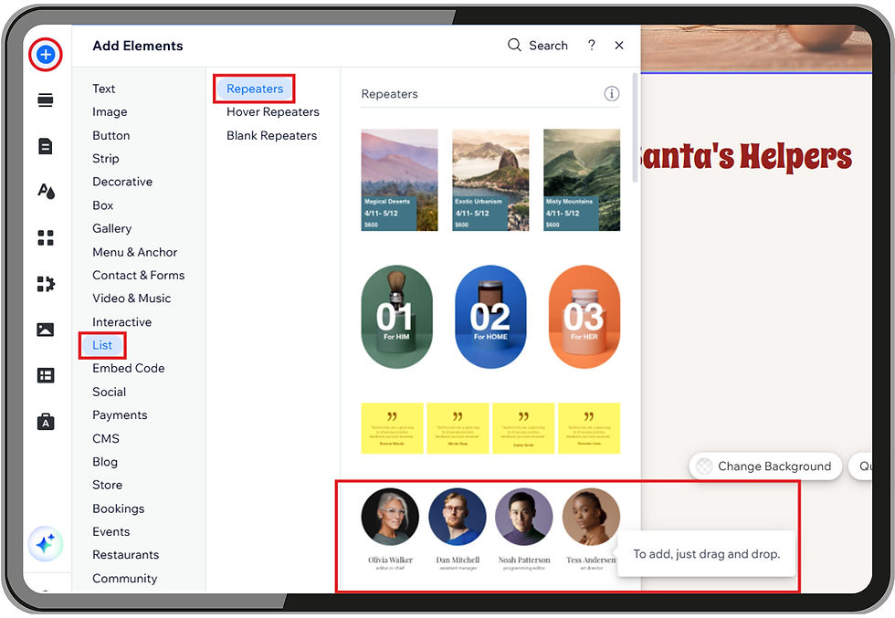Launch the AI assistant sparkle icon
895x618 pixels.
pyautogui.click(x=46, y=543)
